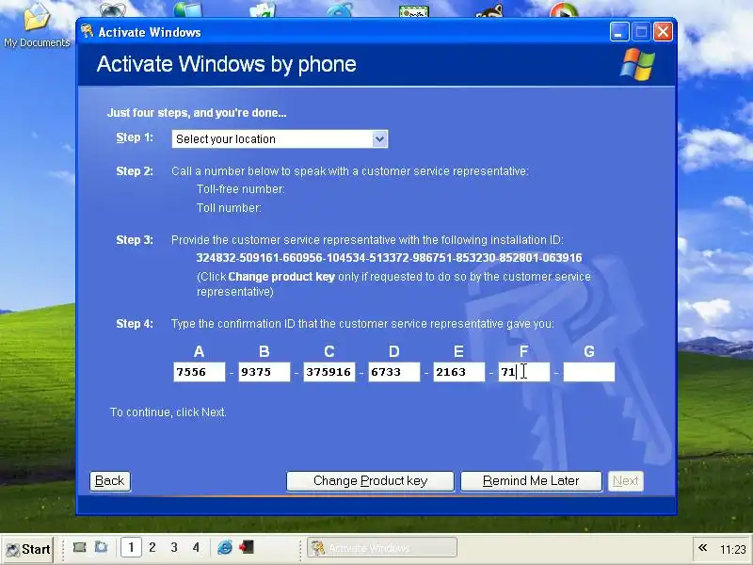Click the 11:23 system clock
This screenshot has height=565, width=753.
[x=733, y=549]
